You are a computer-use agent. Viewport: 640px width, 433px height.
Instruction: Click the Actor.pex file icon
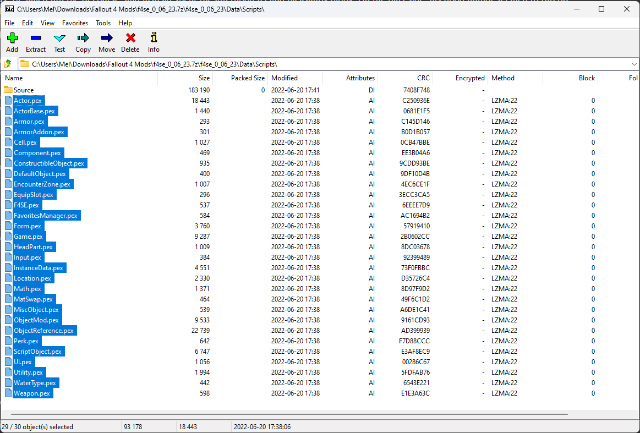click(9, 100)
